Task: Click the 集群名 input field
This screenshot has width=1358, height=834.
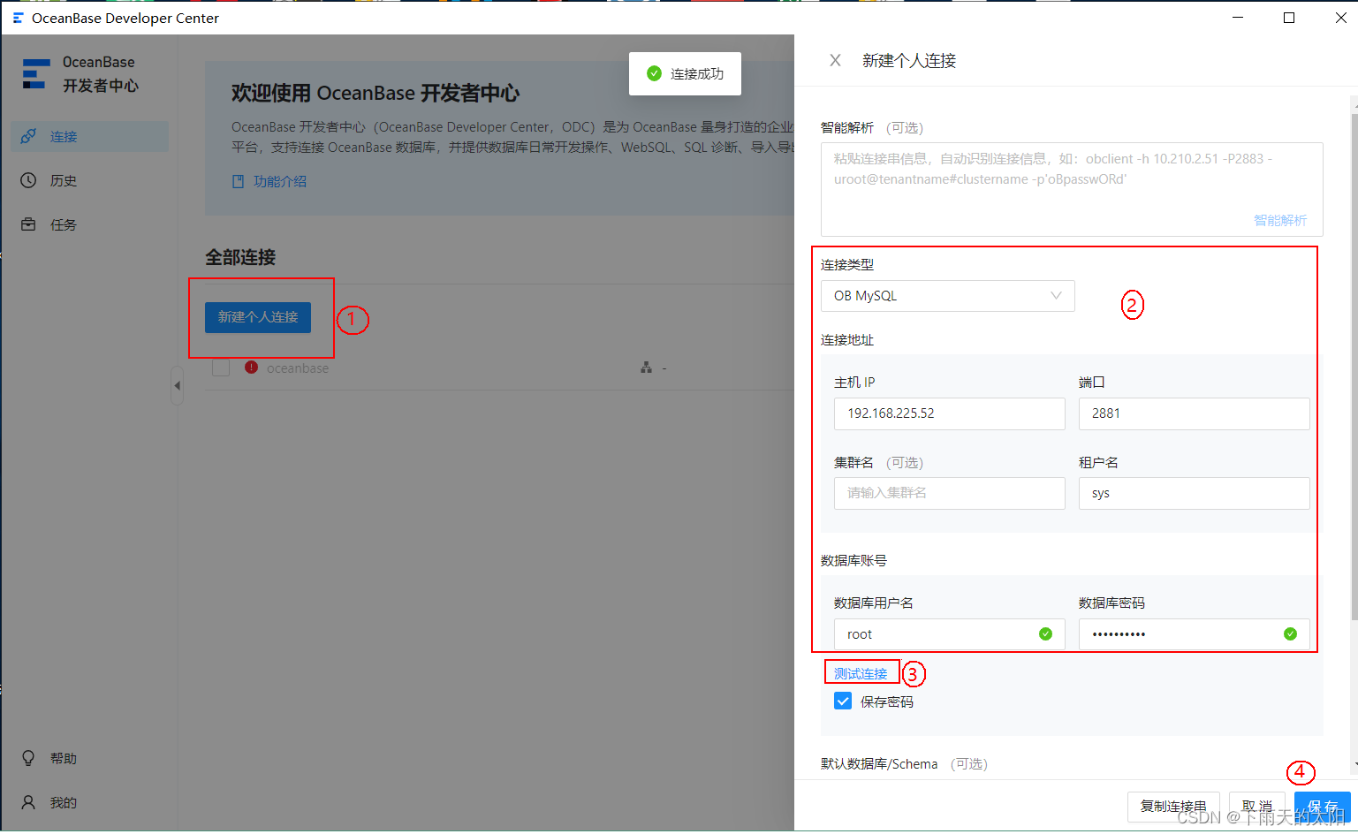Action: point(949,493)
